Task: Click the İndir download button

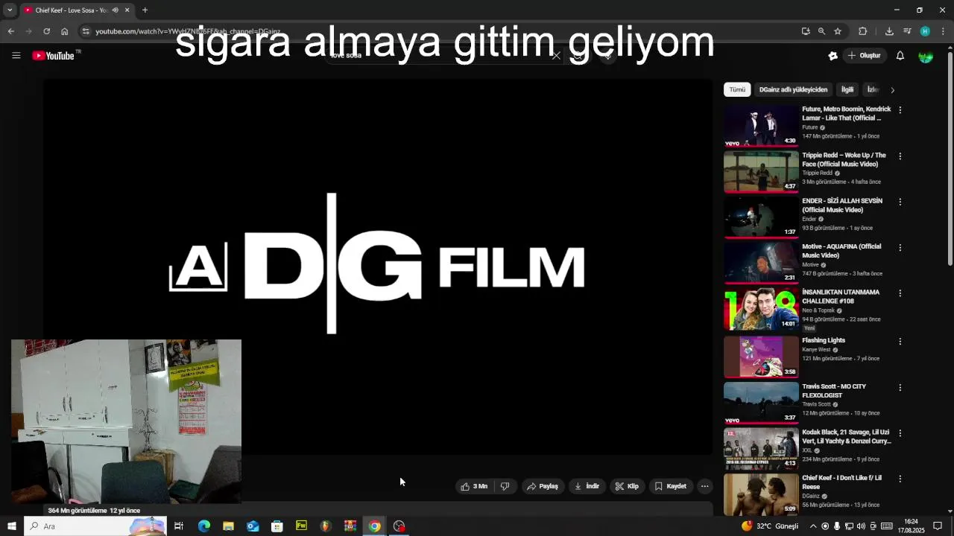Action: (587, 486)
